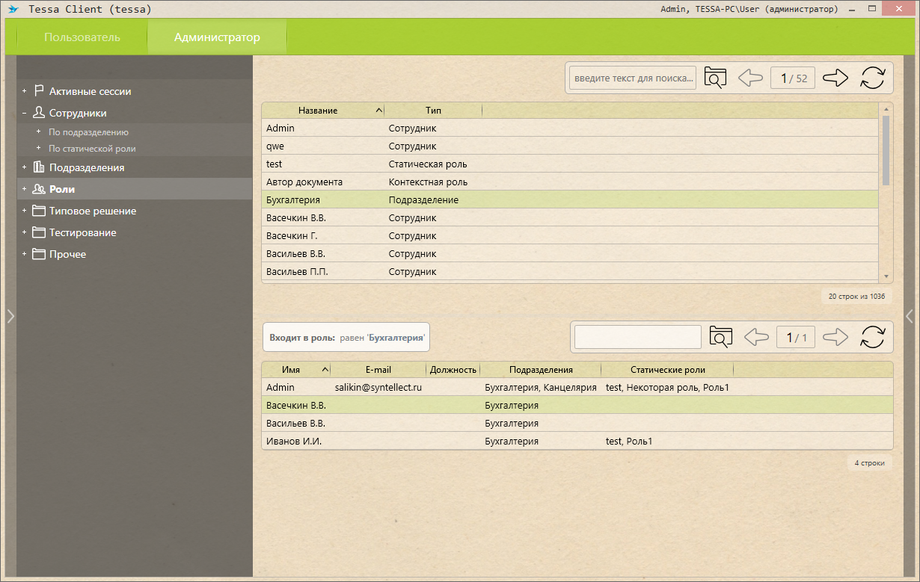
Task: Click the person icon beside Сотрудники
Action: coord(39,113)
